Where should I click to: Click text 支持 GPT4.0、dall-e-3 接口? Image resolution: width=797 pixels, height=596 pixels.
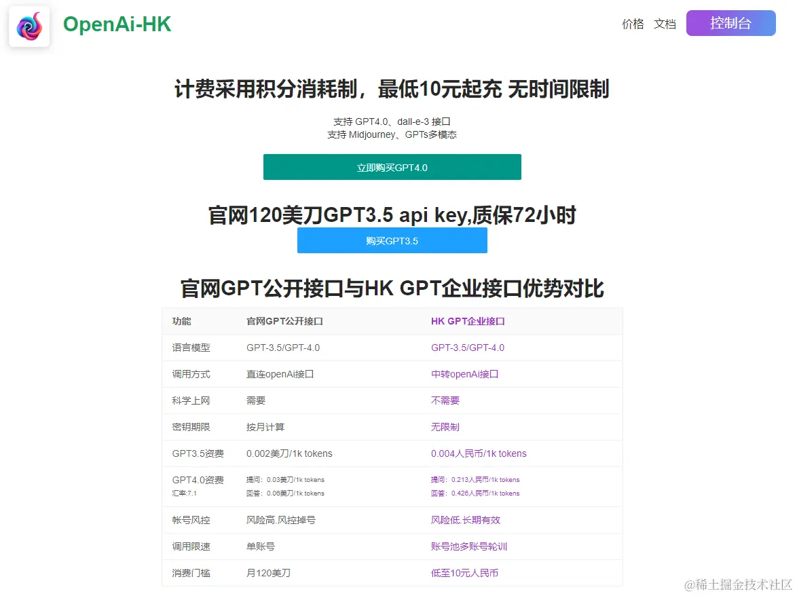392,122
